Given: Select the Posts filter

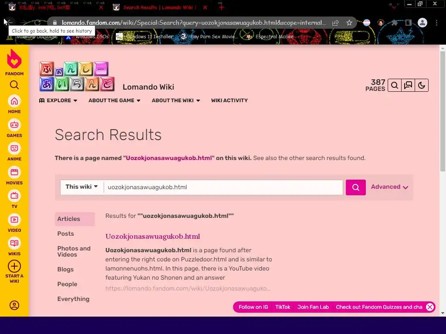Looking at the screenshot, I should tap(66, 234).
